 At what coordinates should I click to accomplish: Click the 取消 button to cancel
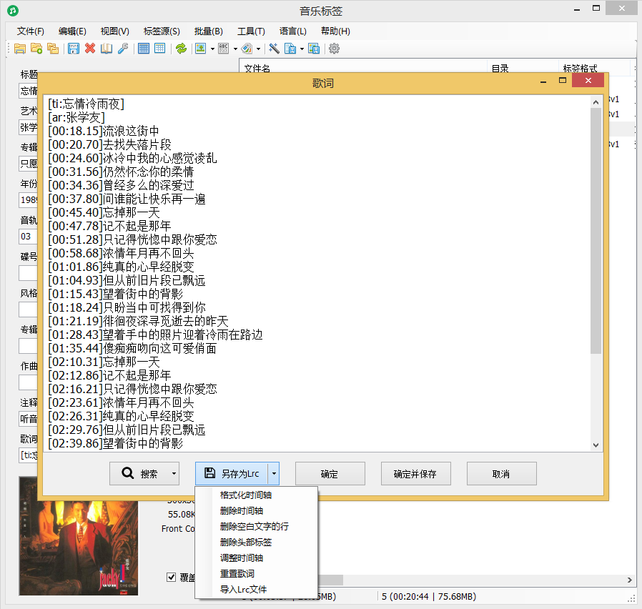point(501,473)
